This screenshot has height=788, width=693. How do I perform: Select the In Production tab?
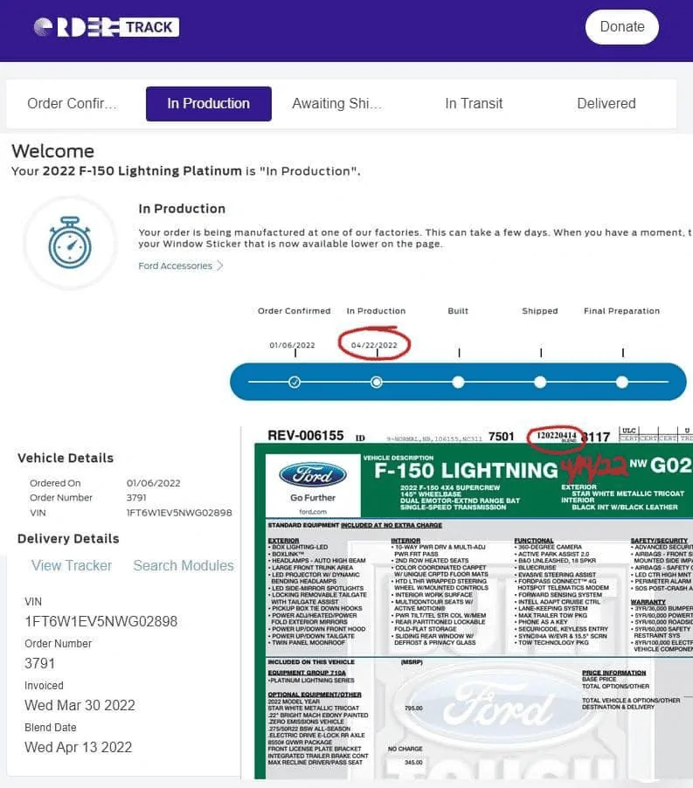209,104
